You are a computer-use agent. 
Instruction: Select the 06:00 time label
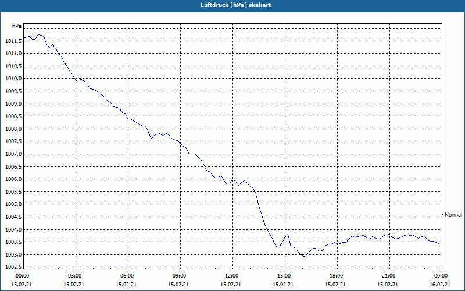click(127, 276)
